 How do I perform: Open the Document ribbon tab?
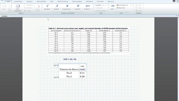[x=100, y=1]
